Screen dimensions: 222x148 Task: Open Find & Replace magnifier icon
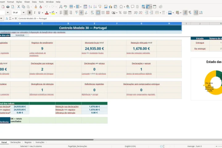[x=61, y=7]
